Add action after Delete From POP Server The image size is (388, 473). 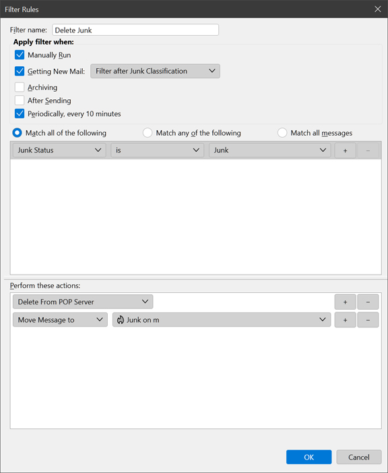345,302
